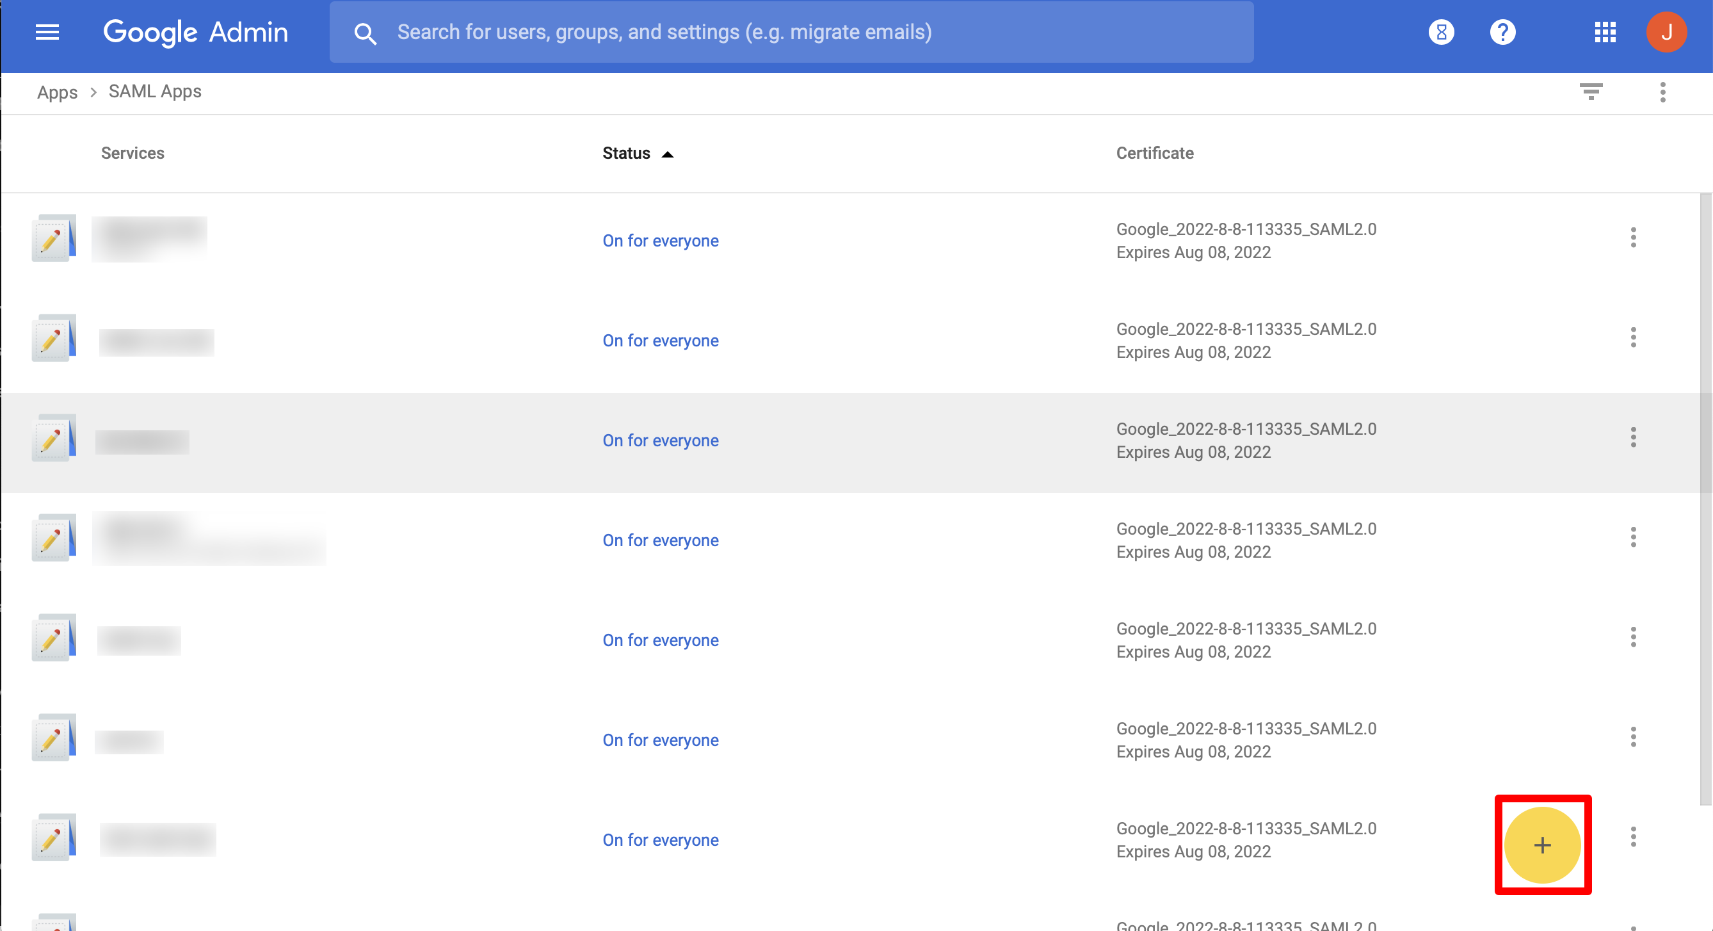Click the Certificate column header
Image resolution: width=1713 pixels, height=931 pixels.
click(1154, 153)
